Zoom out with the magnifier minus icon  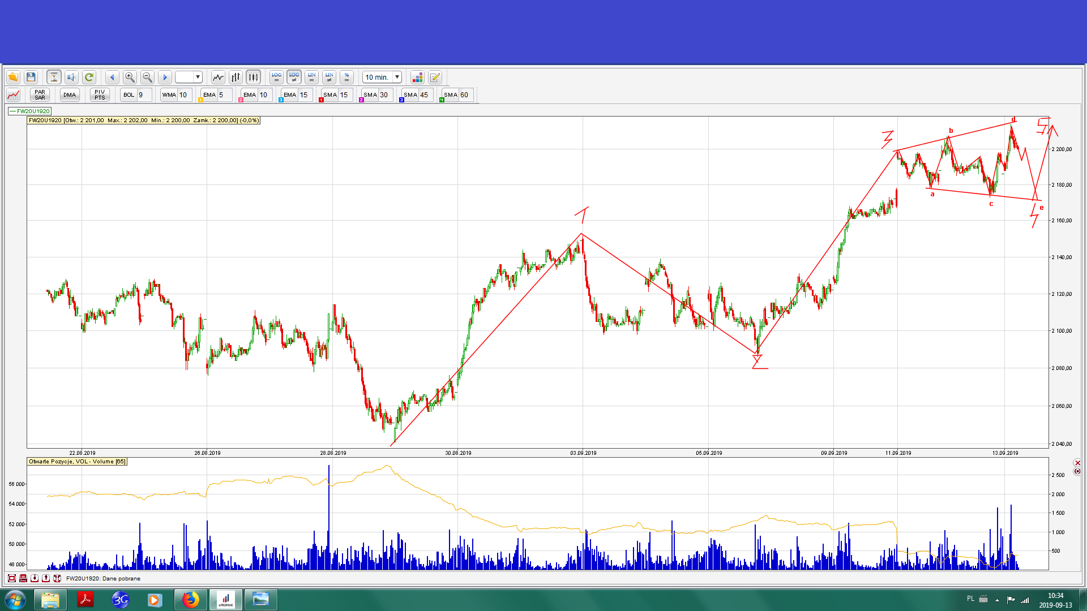point(147,78)
